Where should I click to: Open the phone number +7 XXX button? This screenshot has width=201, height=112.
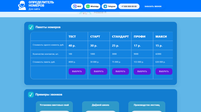(x=129, y=6)
